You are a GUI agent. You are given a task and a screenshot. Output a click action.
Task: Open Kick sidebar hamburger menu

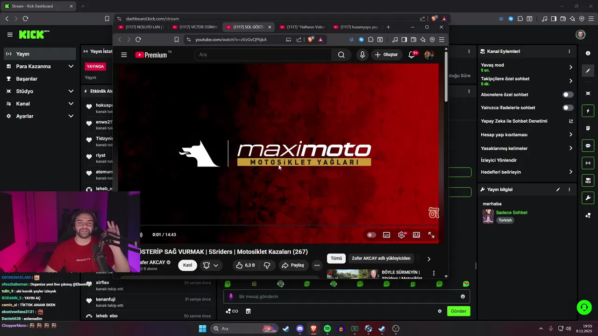coord(10,35)
